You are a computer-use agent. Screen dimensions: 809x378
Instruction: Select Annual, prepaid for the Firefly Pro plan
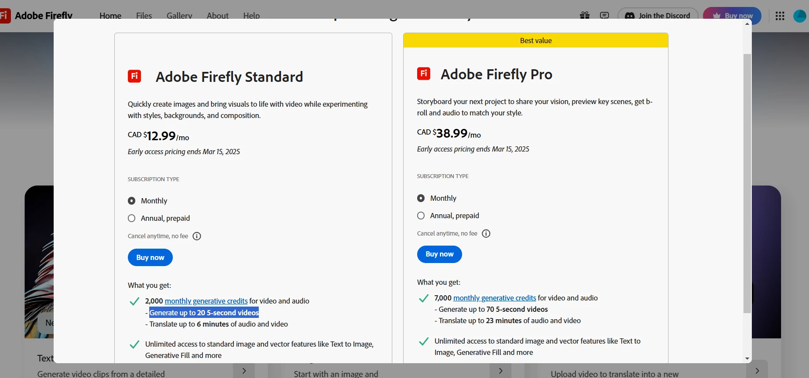421,216
